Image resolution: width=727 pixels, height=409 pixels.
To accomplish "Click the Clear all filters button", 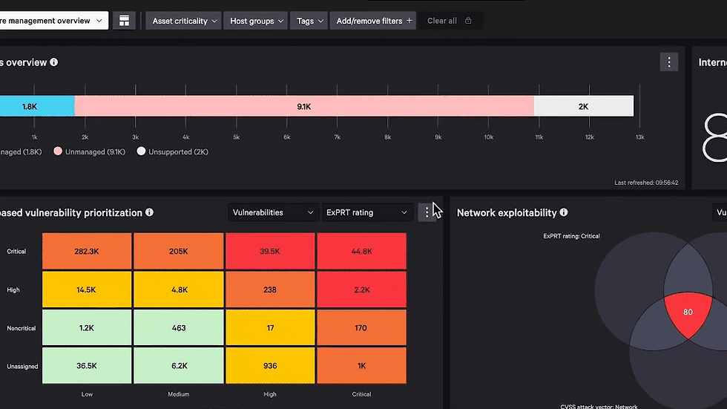I will tap(441, 21).
